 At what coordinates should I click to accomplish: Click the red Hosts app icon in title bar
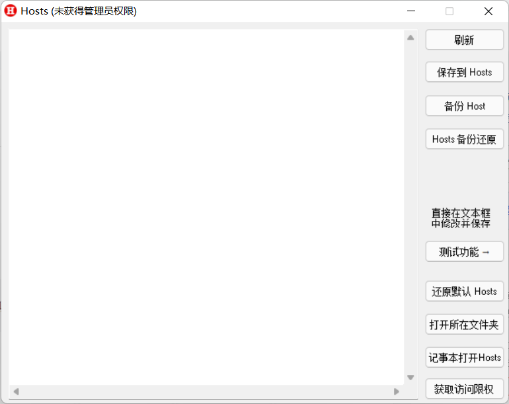(x=11, y=11)
